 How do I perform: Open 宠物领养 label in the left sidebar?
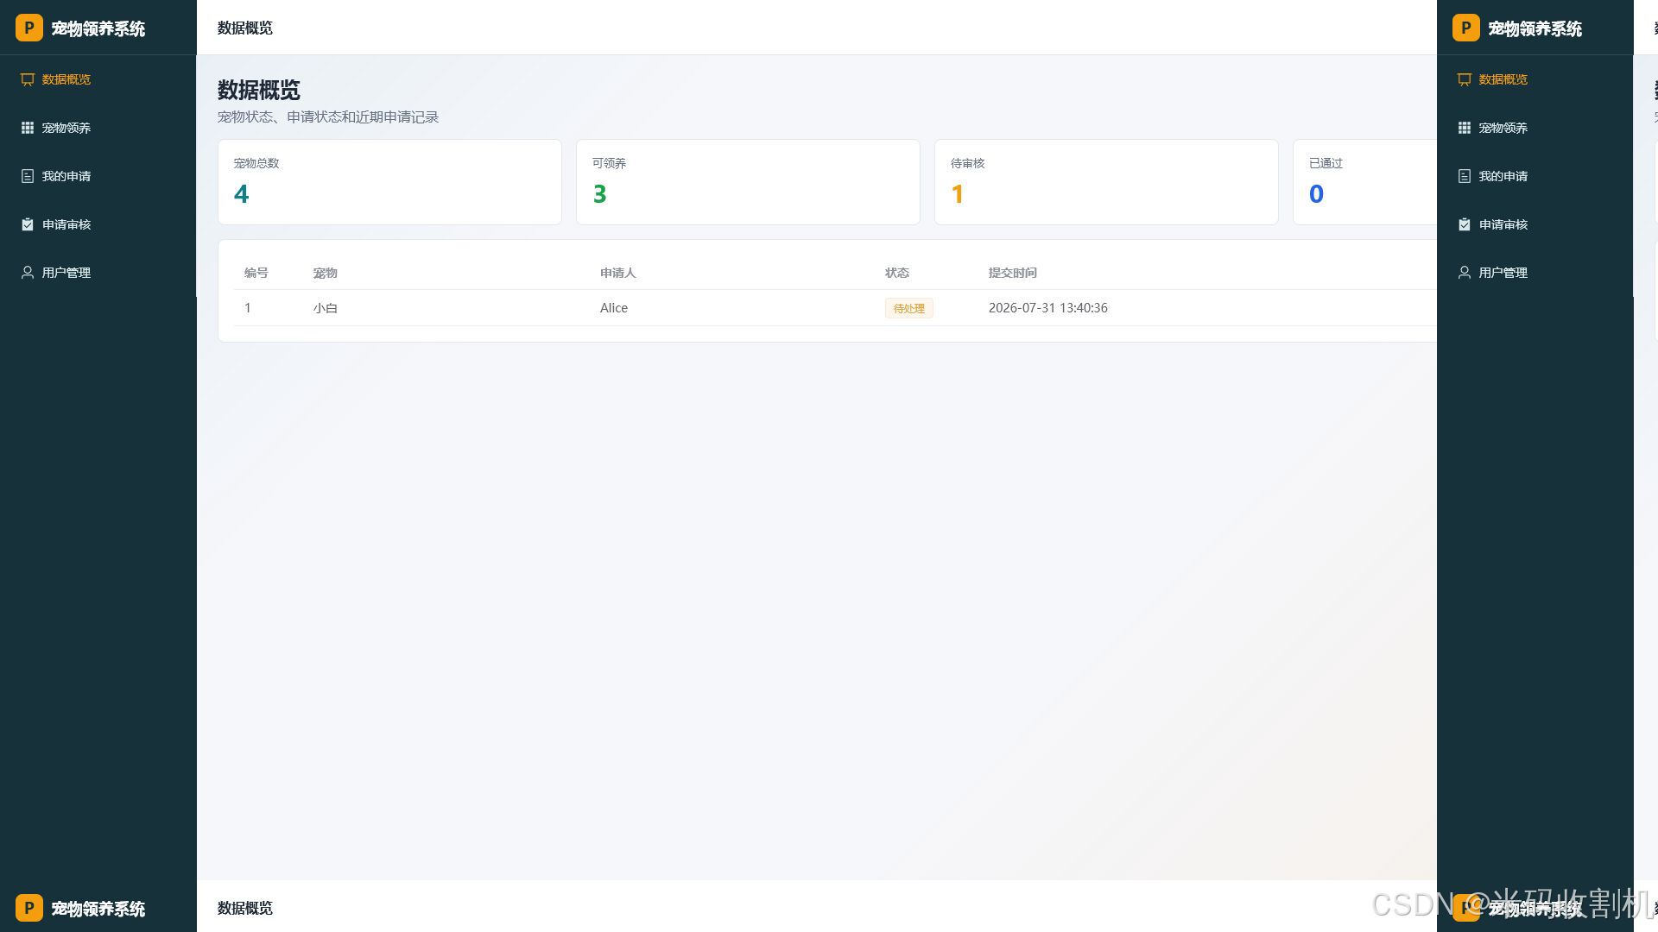[x=66, y=128]
